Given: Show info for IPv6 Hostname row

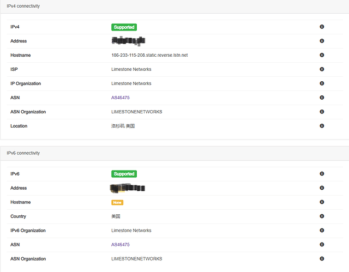Looking at the screenshot, I should point(322,202).
